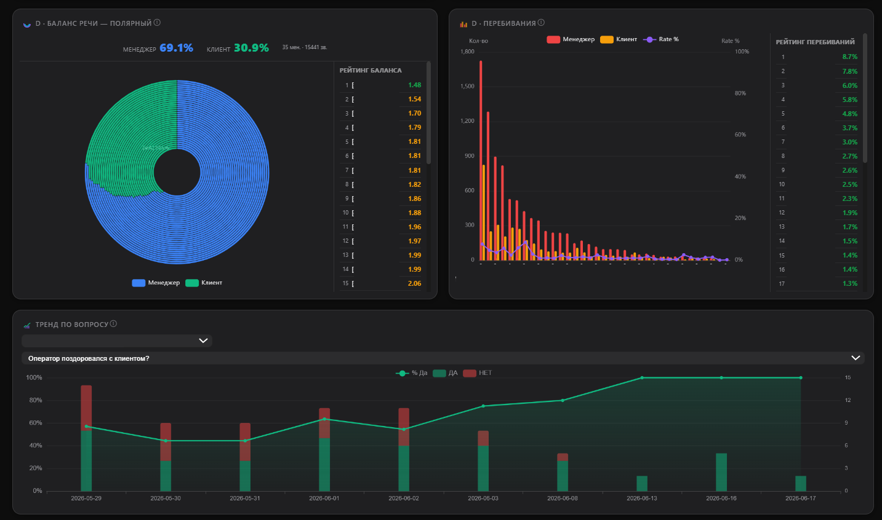
Task: Click the % Да data point for 2026-06-13
Action: coord(642,378)
